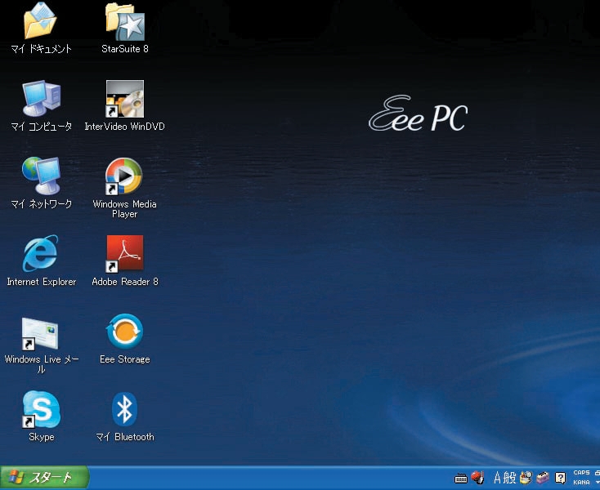Click the 'Internet Explorer' label text
The width and height of the screenshot is (600, 490).
[42, 282]
